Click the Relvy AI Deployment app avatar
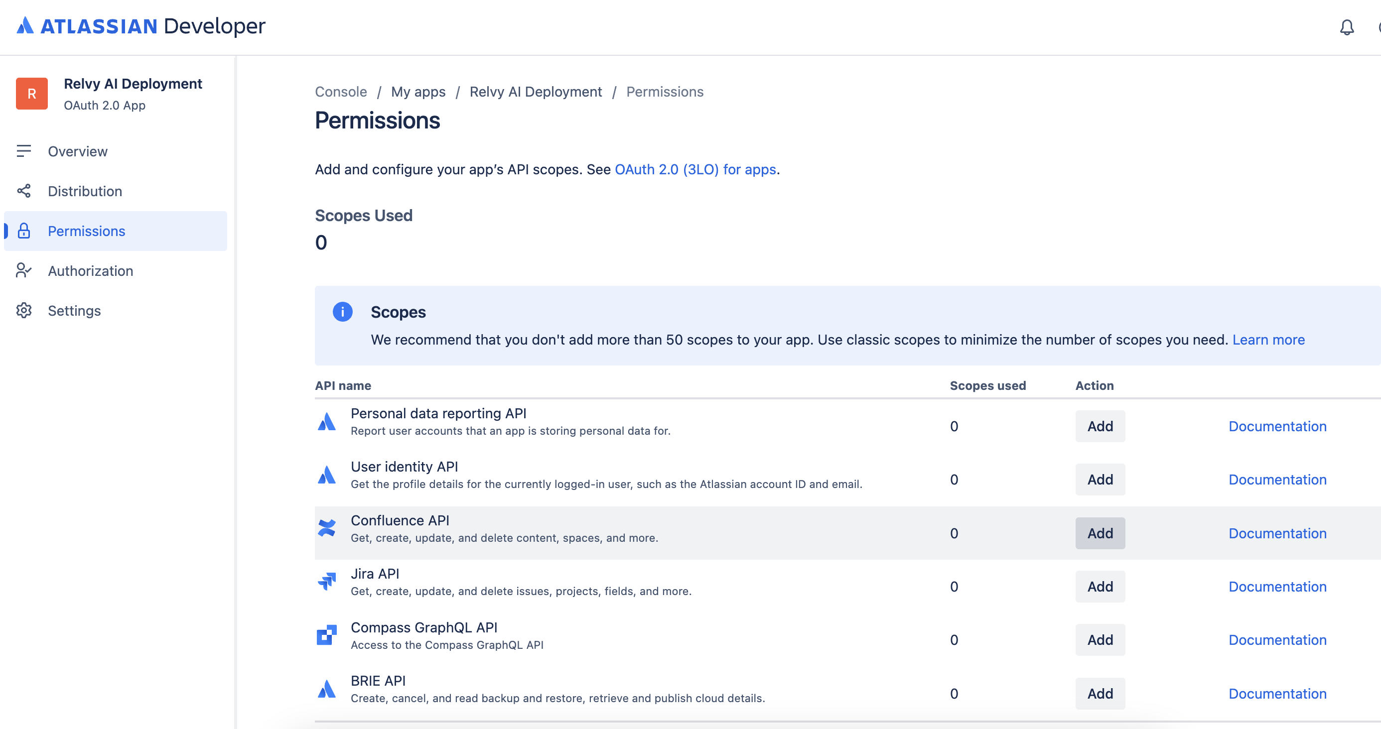The height and width of the screenshot is (729, 1381). coord(31,94)
